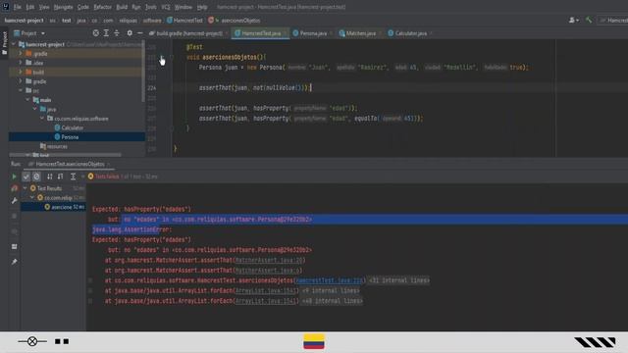
Task: Click the Project tool window side tab
Action: (4, 43)
